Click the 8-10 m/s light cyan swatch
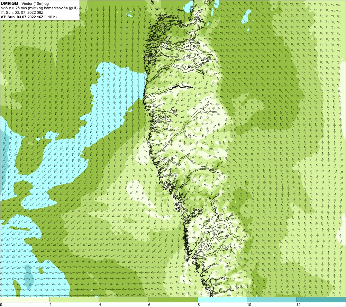The height and width of the screenshot is (307, 346). (222, 299)
